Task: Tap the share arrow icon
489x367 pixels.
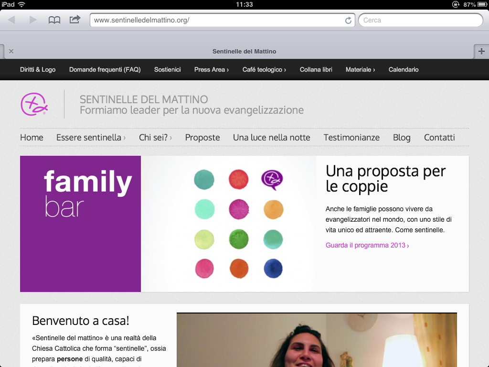Action: [x=75, y=20]
